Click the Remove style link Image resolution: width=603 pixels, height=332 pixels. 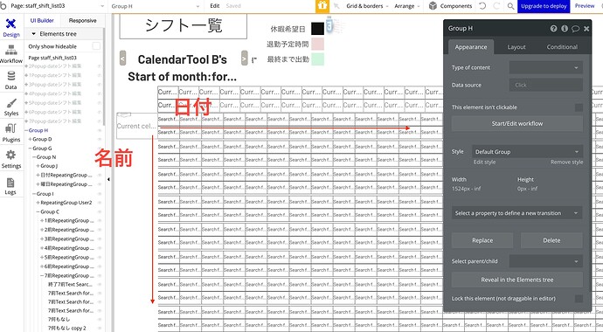pos(566,163)
